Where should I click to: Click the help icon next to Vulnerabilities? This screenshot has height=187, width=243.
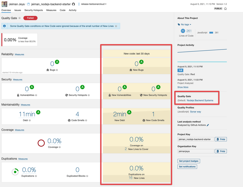[36, 95]
